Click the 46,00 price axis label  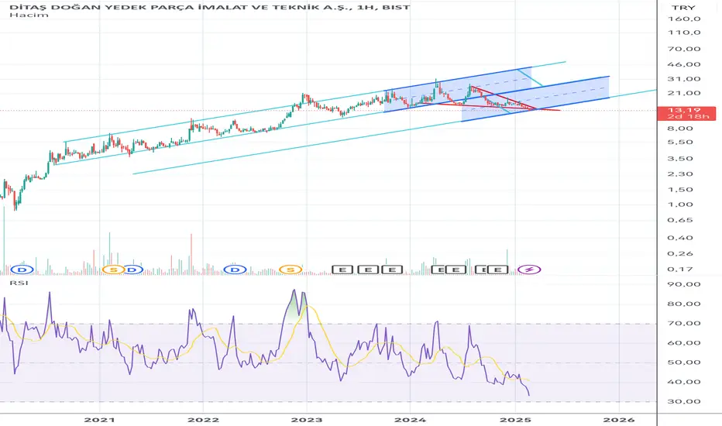[684, 64]
